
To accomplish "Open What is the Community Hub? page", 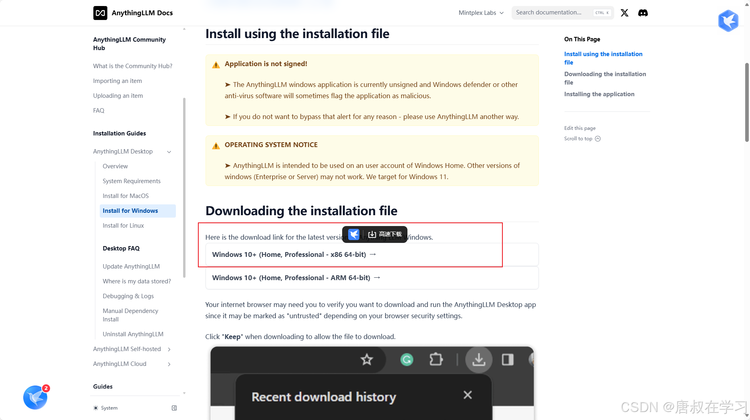I will (133, 66).
